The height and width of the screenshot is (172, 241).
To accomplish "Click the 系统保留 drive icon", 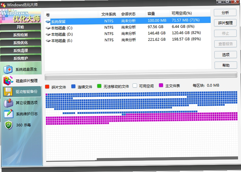I will pyautogui.click(x=48, y=22).
